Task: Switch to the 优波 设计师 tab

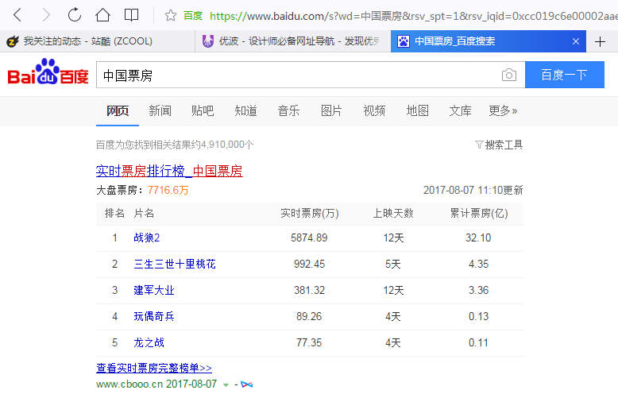Action: (x=292, y=41)
